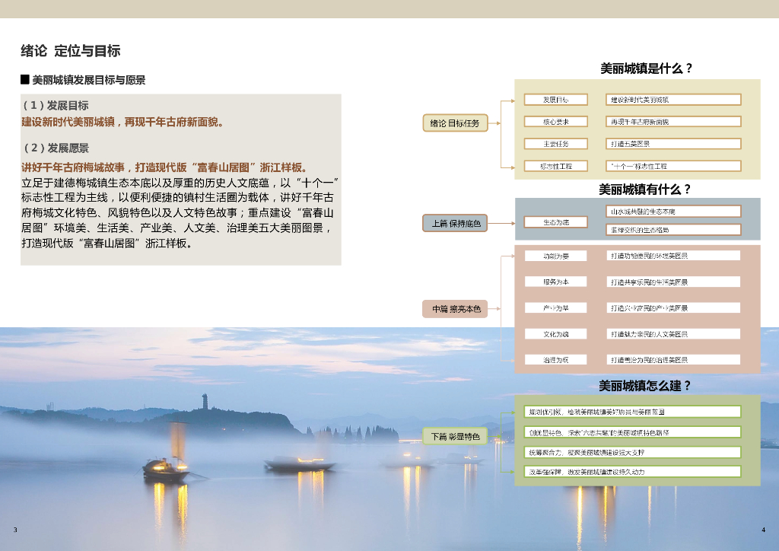Image resolution: width=779 pixels, height=551 pixels.
Task: Click the 绪论 目标任务 rounded label
Action: [455, 123]
